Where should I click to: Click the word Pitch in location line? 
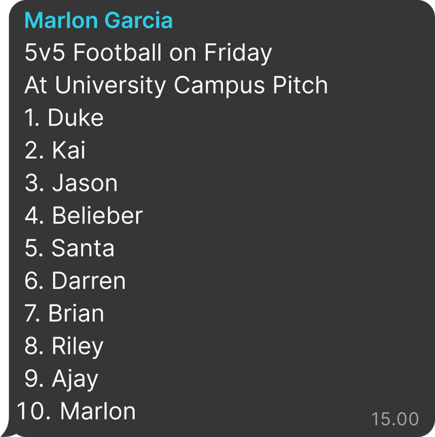tap(300, 85)
